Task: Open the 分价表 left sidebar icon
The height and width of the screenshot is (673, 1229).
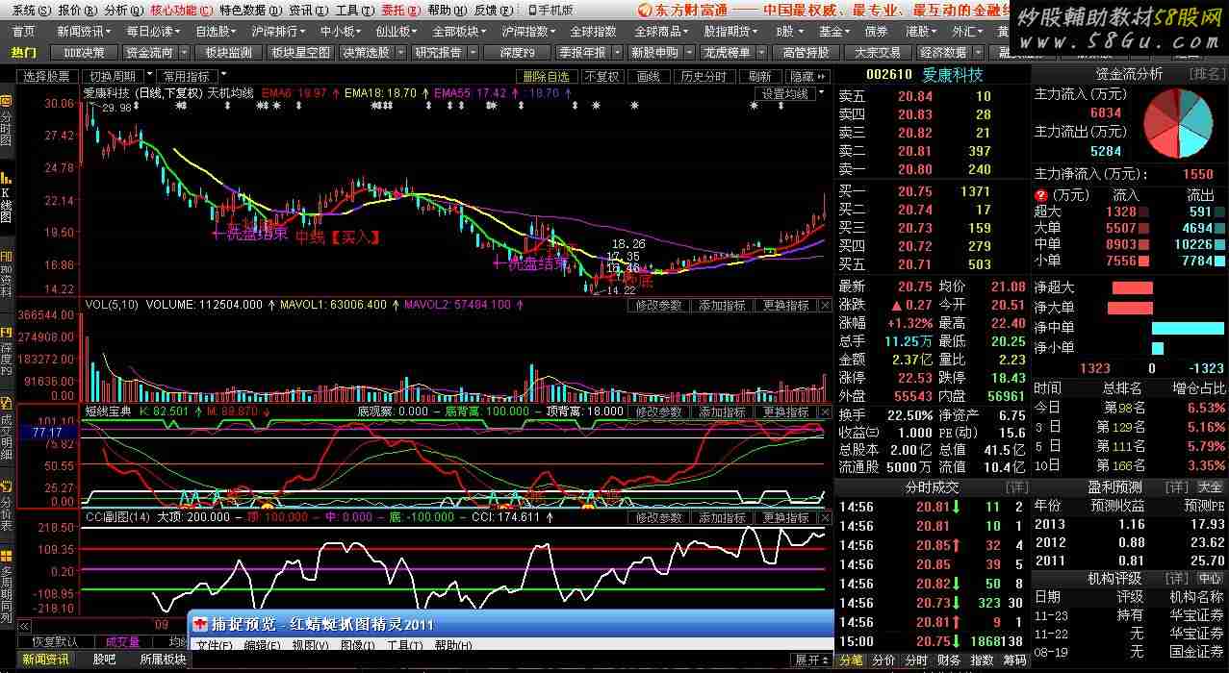Action: pos(6,506)
